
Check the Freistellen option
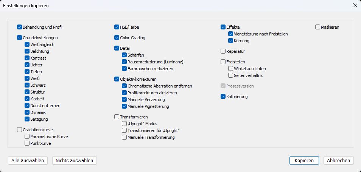[223, 62]
